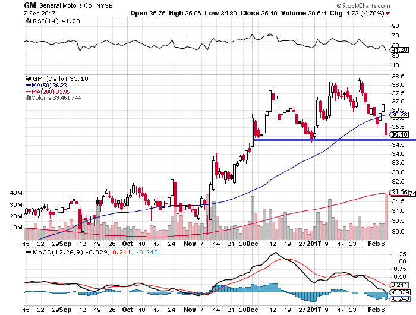Screen dimensions: 416x315
Task: Click the Oct label on price chart date axis
Action: 127,244
